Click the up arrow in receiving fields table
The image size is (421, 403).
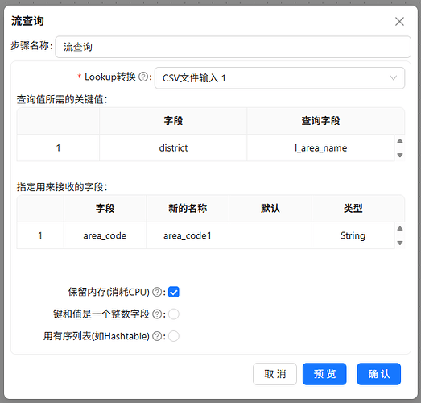[x=400, y=228]
